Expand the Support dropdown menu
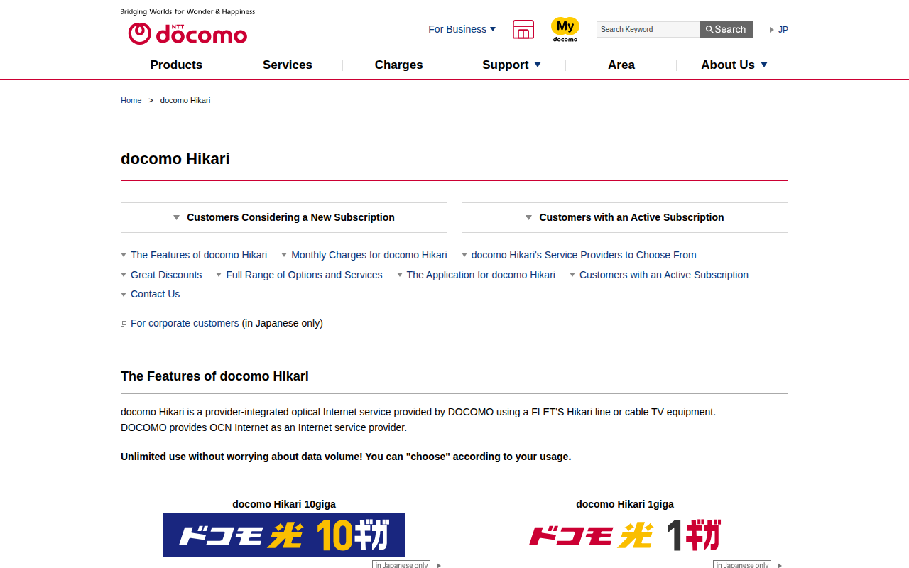This screenshot has height=568, width=909. (510, 65)
